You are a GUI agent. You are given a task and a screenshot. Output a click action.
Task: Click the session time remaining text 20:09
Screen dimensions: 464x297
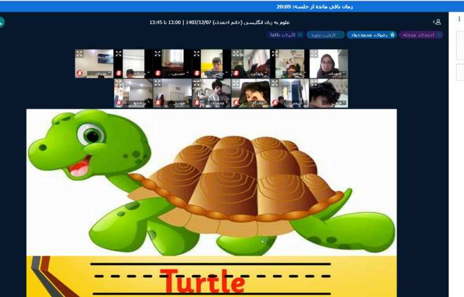pyautogui.click(x=314, y=7)
